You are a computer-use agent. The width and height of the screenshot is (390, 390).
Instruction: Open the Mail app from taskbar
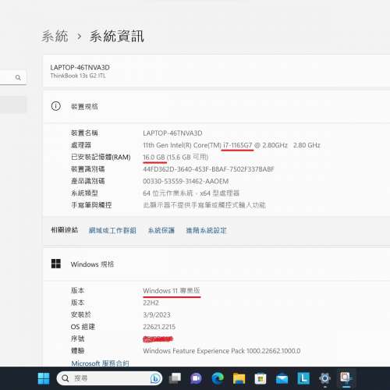point(282,379)
